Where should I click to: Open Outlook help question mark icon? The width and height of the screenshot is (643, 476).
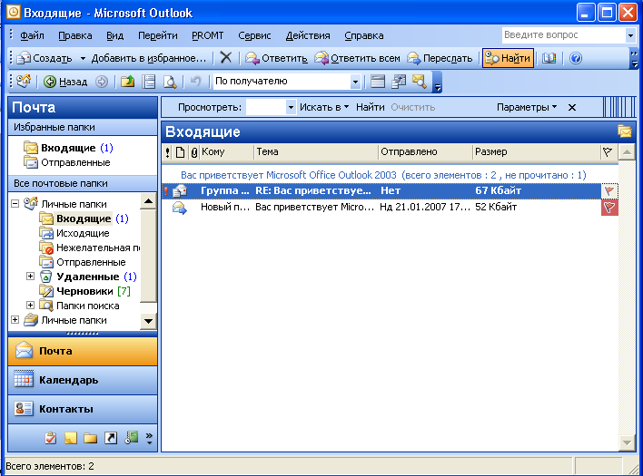click(x=576, y=58)
